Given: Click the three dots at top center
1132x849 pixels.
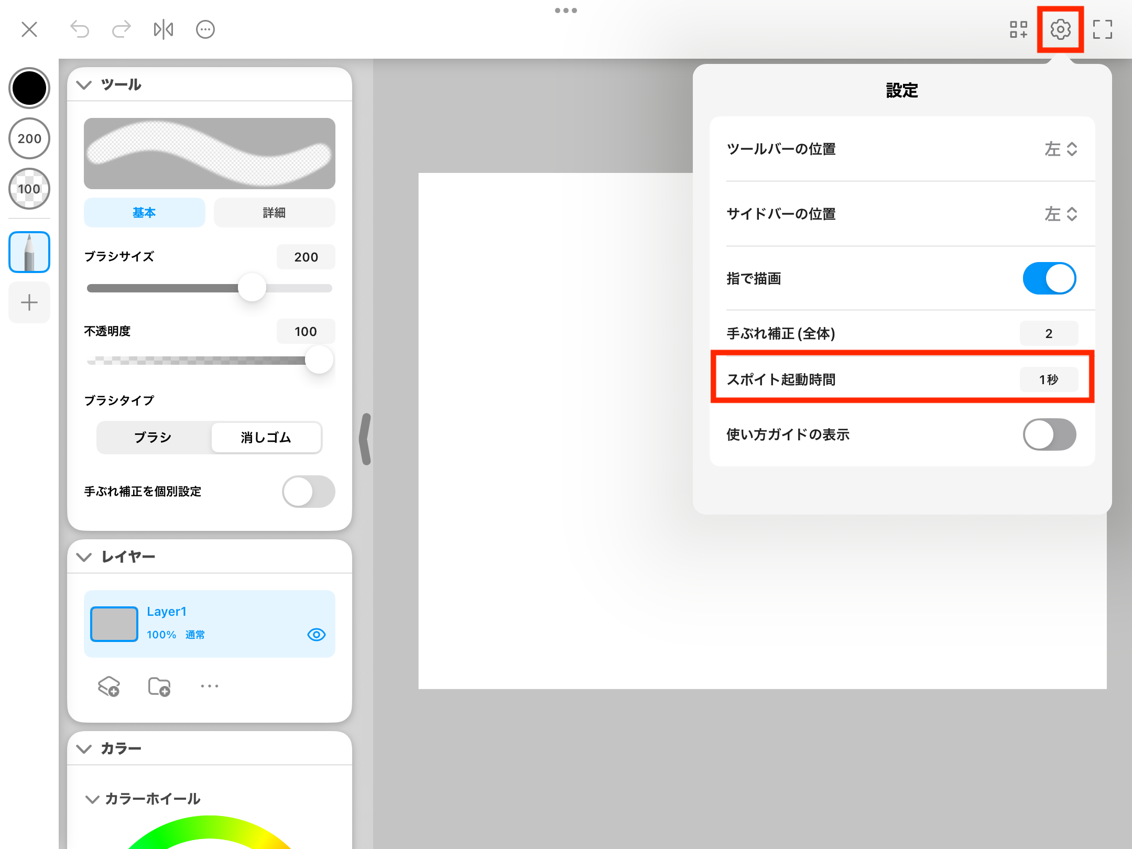Looking at the screenshot, I should (x=566, y=10).
